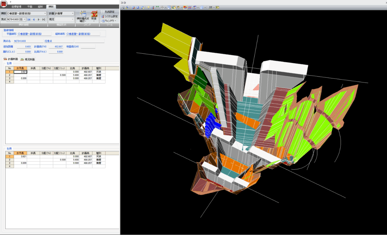Switch to the 座標管理 ribbon tab
Viewport: 387px width, 235px height.
17,7
